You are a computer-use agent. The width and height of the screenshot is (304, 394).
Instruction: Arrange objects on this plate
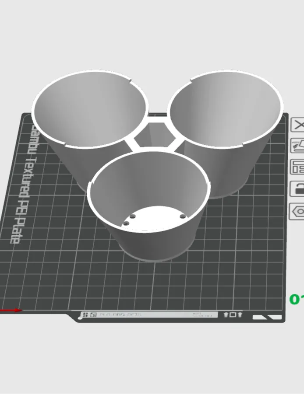coord(298,167)
